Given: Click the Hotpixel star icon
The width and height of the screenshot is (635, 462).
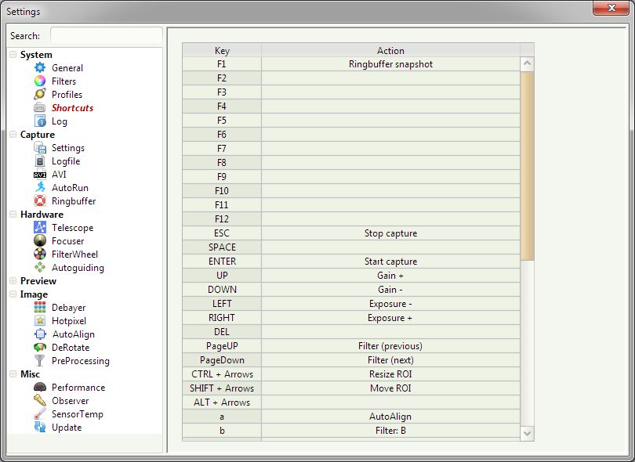Looking at the screenshot, I should coord(40,321).
